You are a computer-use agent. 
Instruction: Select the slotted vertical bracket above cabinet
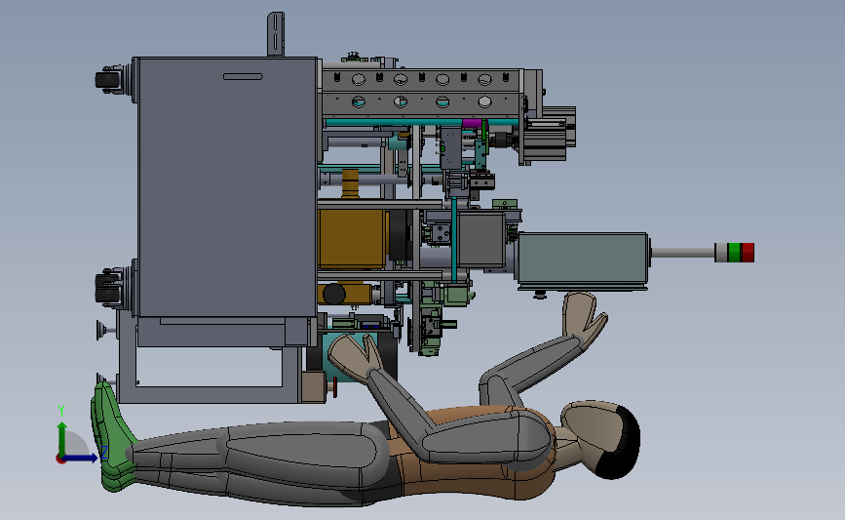[x=276, y=34]
